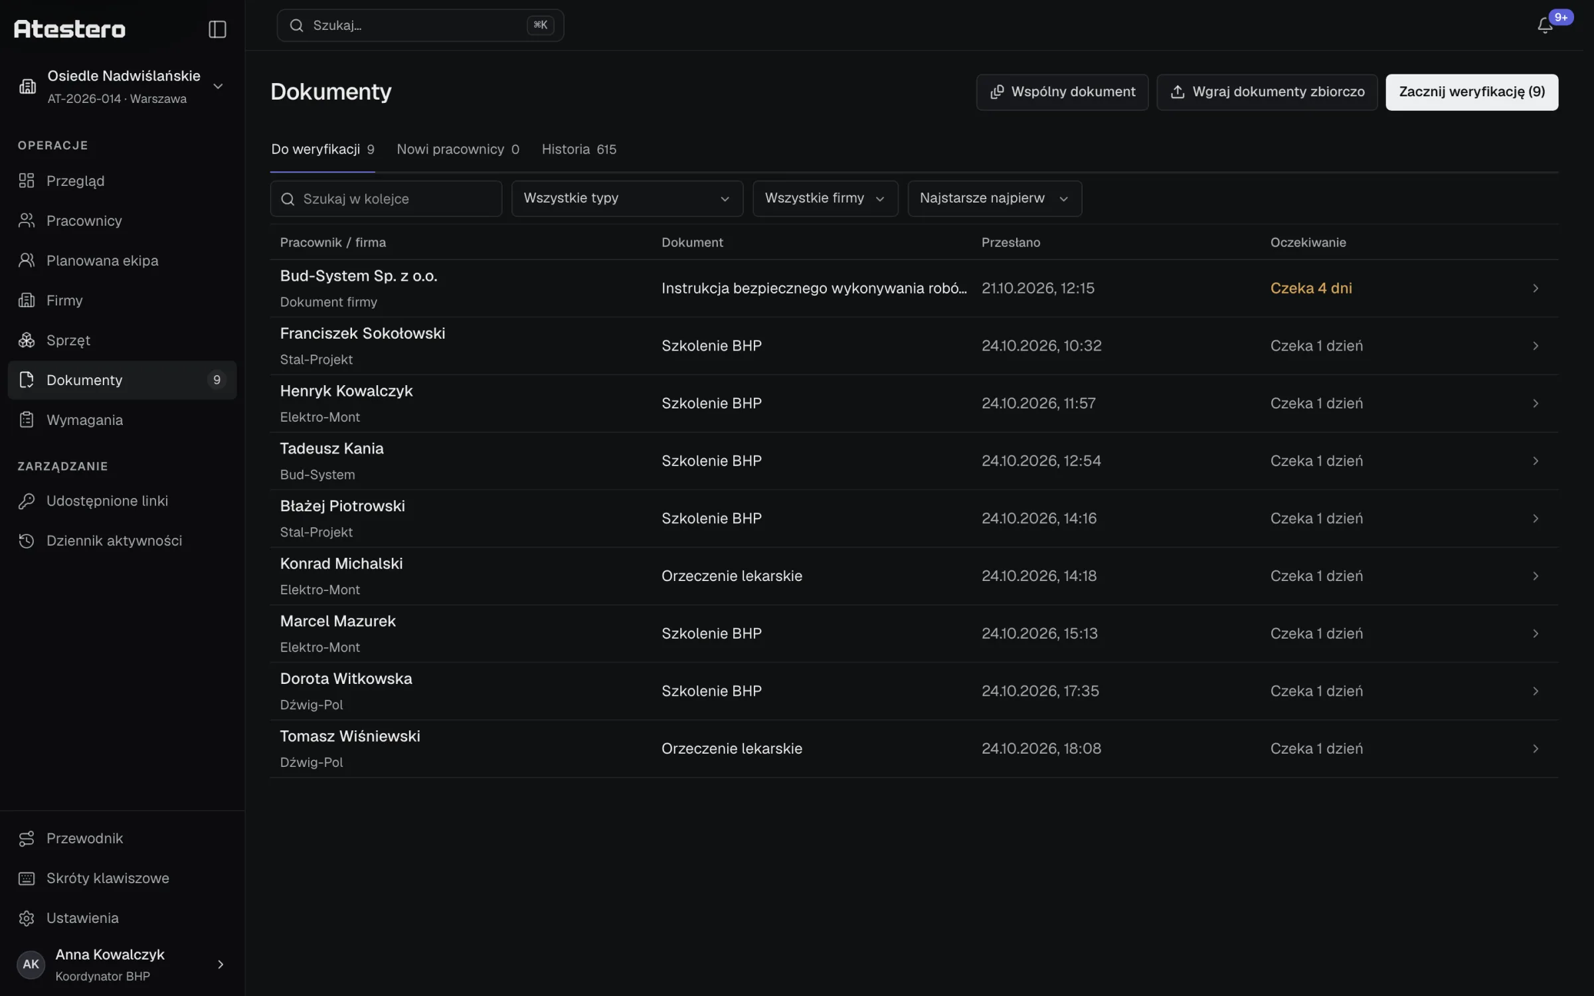This screenshot has height=996, width=1594.
Task: Select the Henryk Kowalczyk entry
Action: coord(914,404)
